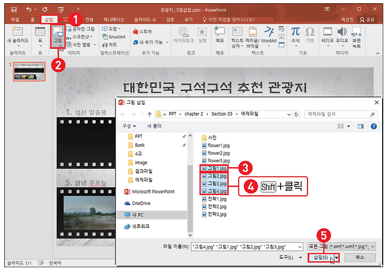The image size is (387, 271).
Task: Click the help question mark in dialog
Action: click(374, 126)
